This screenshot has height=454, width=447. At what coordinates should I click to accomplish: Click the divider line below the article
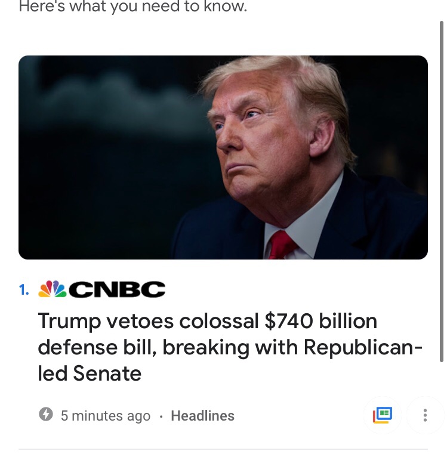pyautogui.click(x=223, y=449)
